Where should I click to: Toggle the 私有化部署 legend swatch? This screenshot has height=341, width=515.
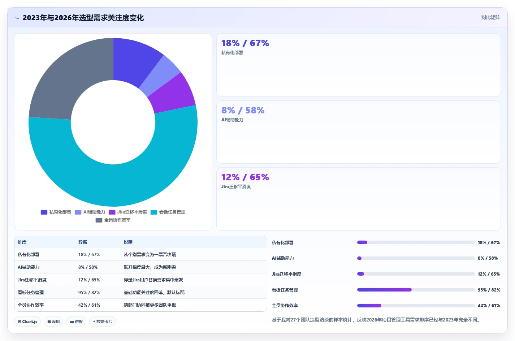pos(44,212)
